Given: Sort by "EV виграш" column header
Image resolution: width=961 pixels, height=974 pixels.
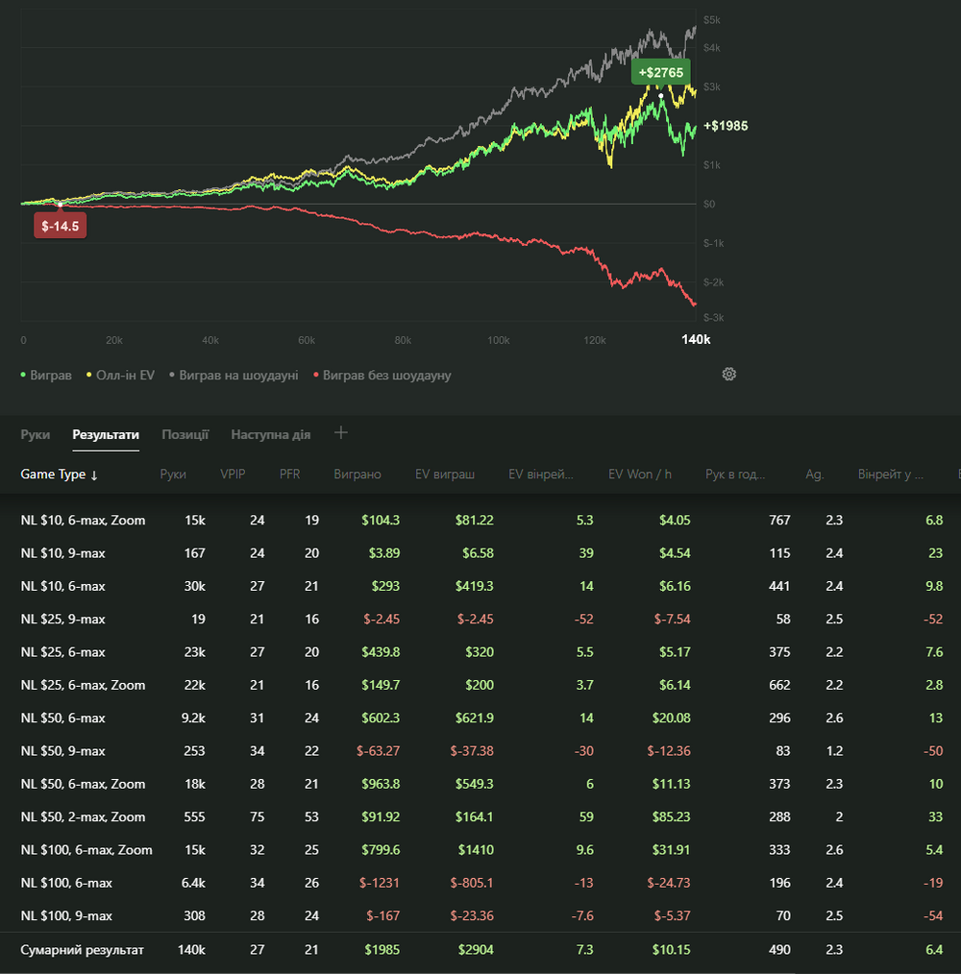Looking at the screenshot, I should 445,474.
